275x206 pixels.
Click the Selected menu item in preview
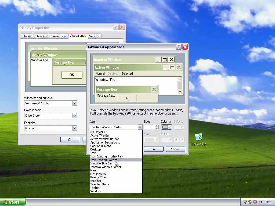tap(127, 73)
